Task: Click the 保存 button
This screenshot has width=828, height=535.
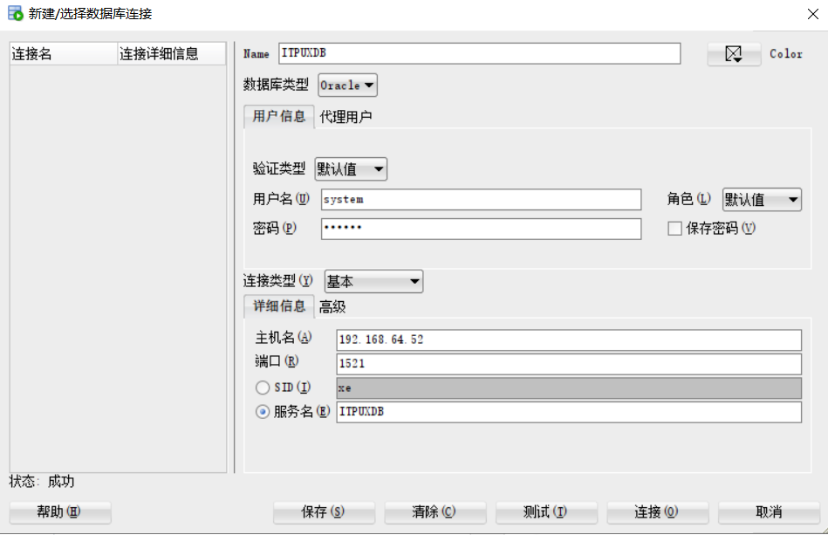Action: coord(324,511)
